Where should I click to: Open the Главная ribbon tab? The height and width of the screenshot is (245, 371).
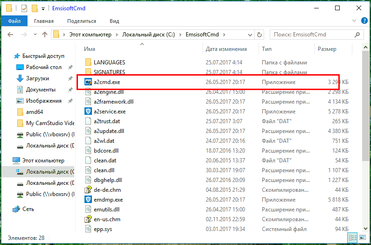click(44, 21)
